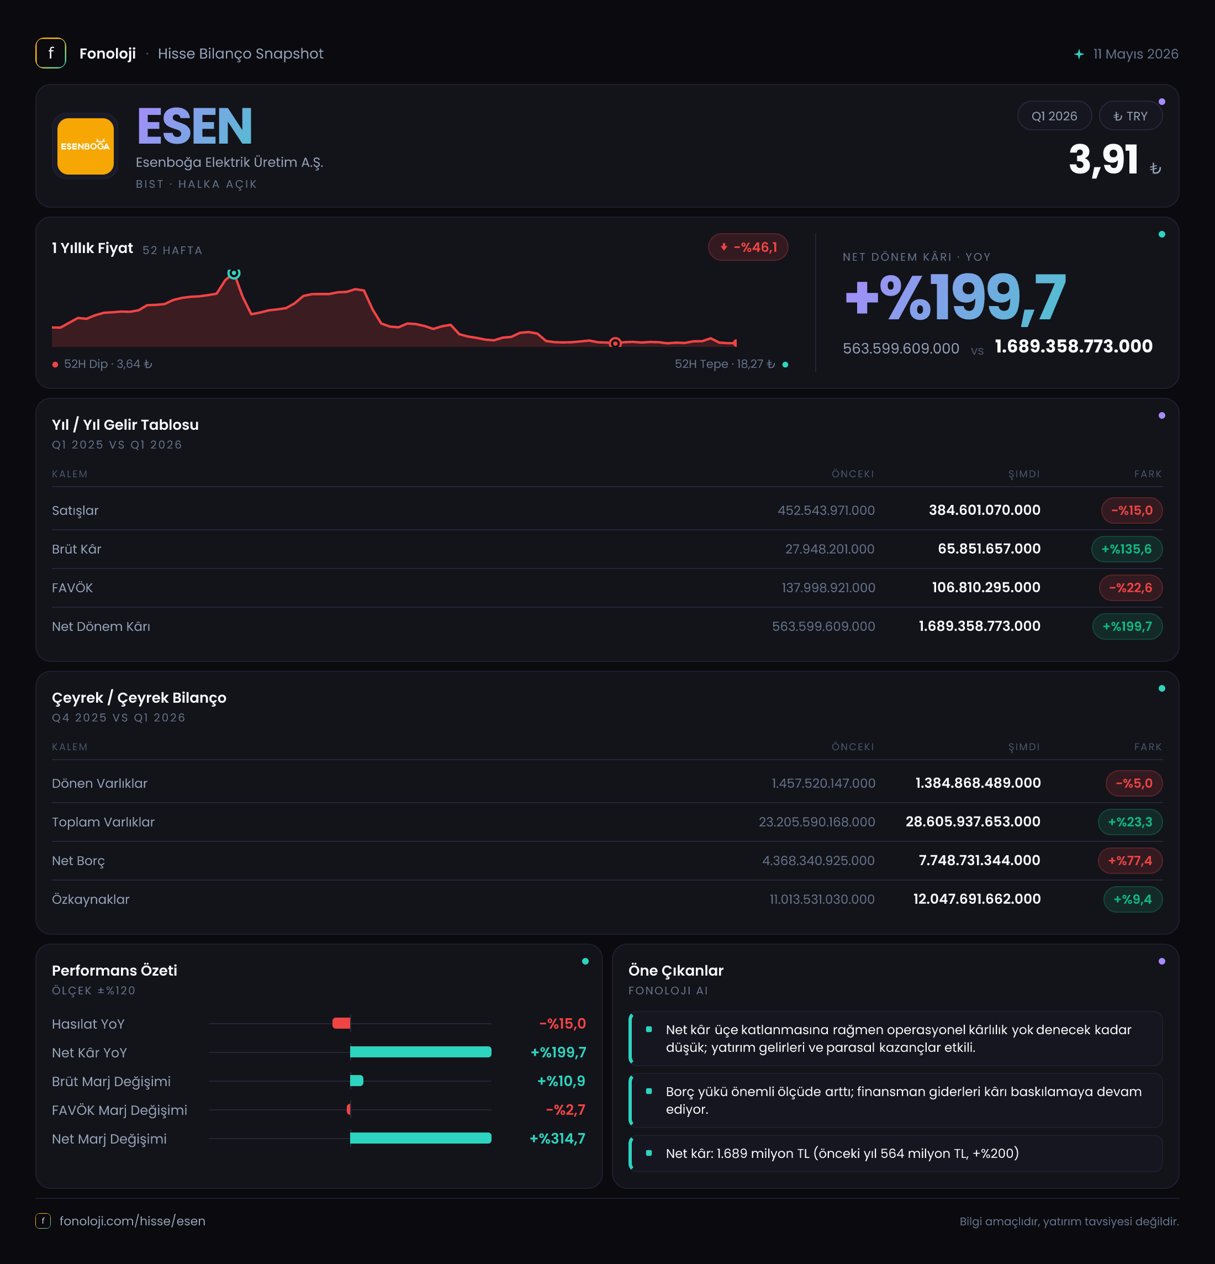Click the "Çeyrek / Çeyrek Bilanço" heading
This screenshot has height=1264, width=1215.
point(139,698)
